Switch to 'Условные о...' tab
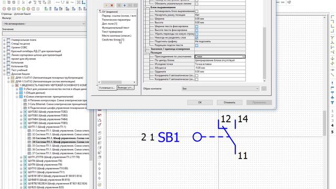This screenshot has width=336, height=189. click(x=107, y=88)
